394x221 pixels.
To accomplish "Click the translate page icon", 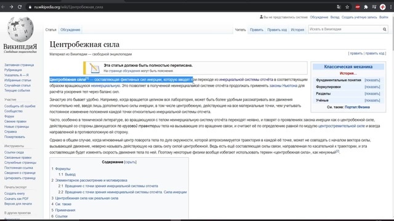I will (x=339, y=7).
